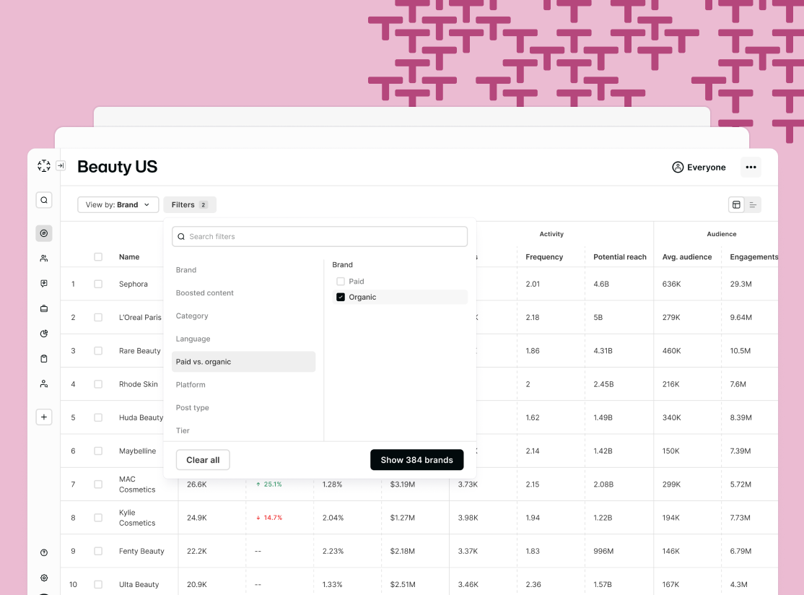
Task: Check the Paid checkbox
Action: tap(341, 281)
